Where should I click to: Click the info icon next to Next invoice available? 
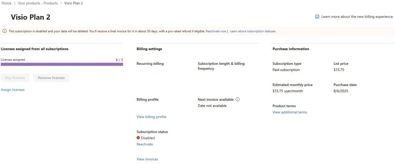(x=238, y=99)
